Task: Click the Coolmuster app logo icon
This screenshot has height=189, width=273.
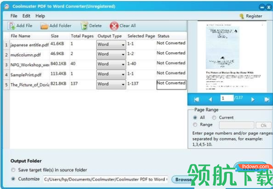Action: (7, 7)
